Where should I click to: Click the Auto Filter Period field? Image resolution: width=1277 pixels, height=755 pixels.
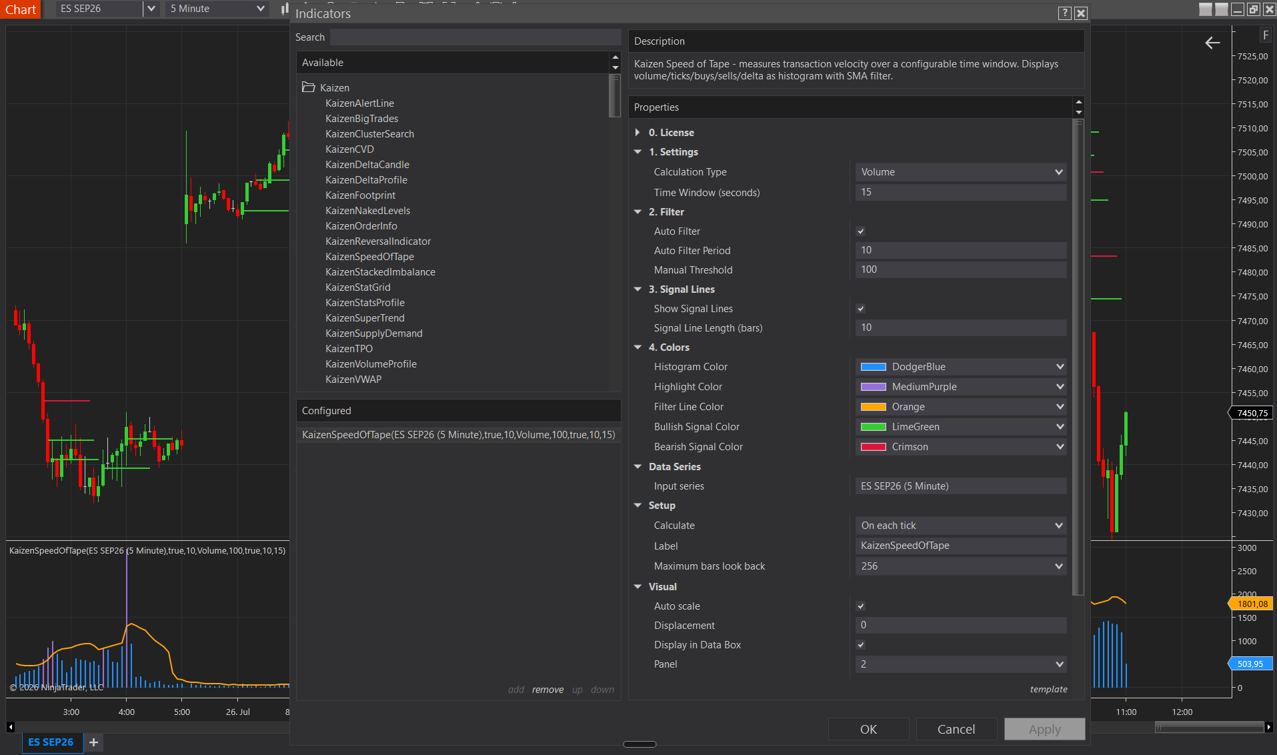pos(961,250)
